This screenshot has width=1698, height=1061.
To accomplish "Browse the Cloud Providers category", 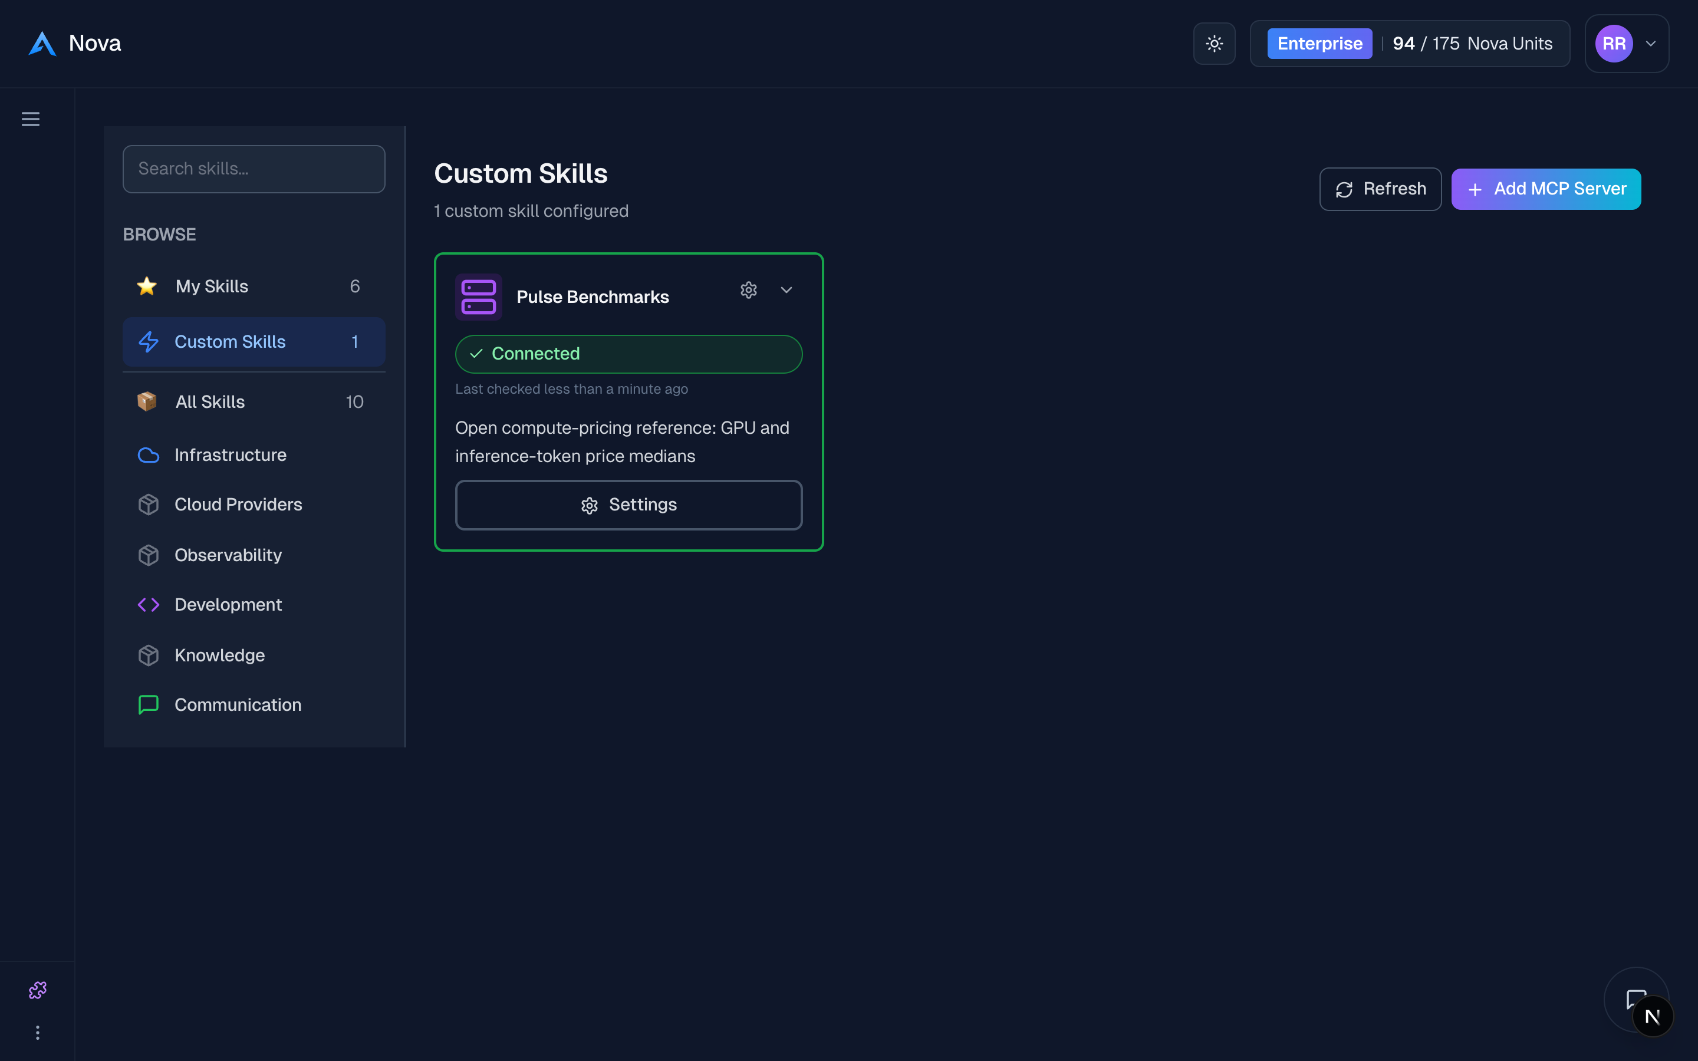I will click(x=254, y=505).
